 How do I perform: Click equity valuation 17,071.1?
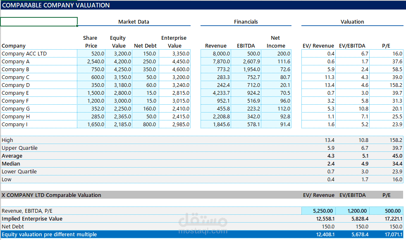click(x=394, y=235)
